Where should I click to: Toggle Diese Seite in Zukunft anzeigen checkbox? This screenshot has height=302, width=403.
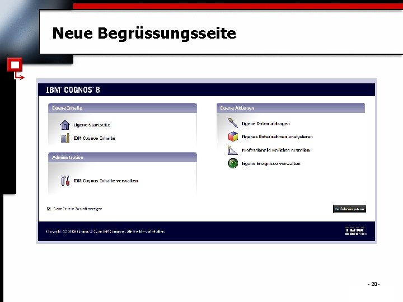click(49, 209)
